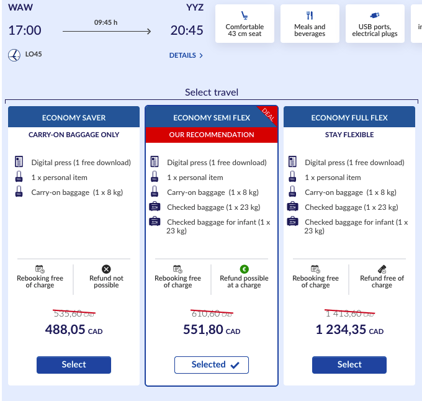Click the Economy Saver header tab
This screenshot has height=401, width=422.
pos(74,117)
